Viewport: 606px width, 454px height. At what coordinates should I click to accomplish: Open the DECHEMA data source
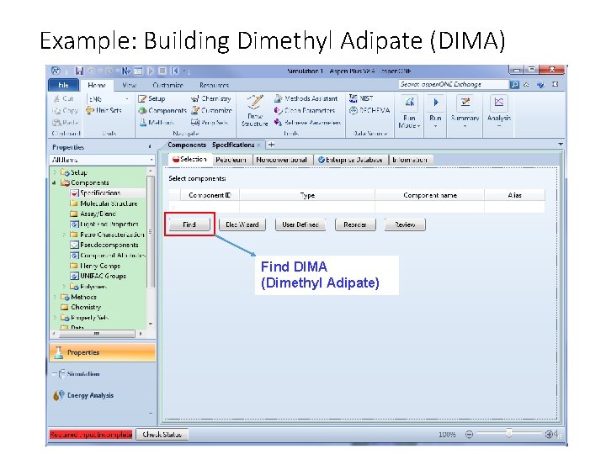click(369, 110)
